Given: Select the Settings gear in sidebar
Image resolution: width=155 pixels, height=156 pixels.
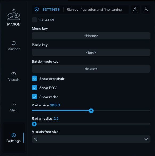Looking at the screenshot, I should point(14,135).
